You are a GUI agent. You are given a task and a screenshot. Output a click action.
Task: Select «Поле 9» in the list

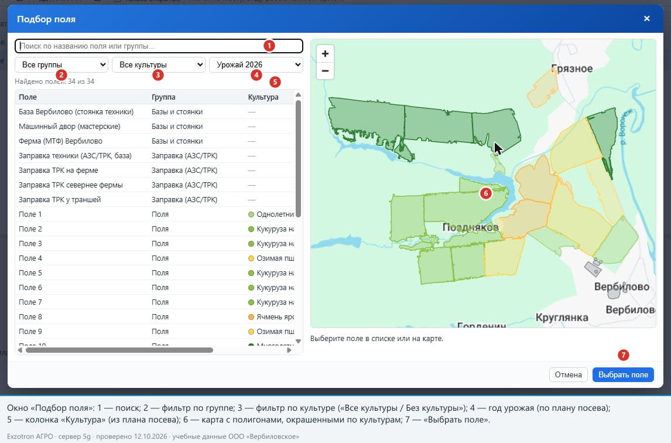tap(155, 331)
